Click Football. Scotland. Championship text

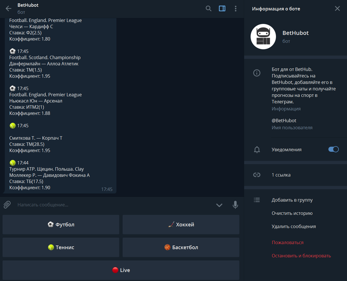click(45, 57)
